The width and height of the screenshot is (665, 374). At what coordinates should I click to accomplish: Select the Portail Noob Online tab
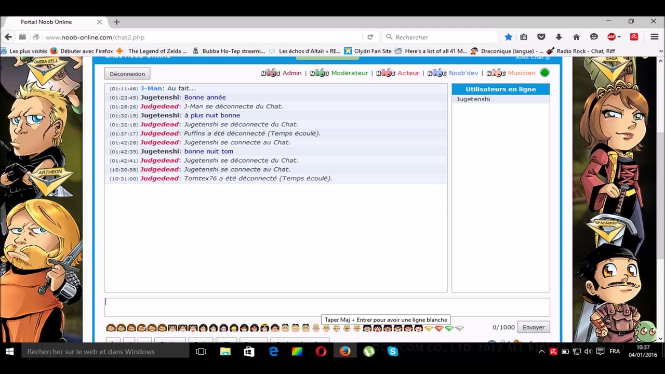click(54, 22)
